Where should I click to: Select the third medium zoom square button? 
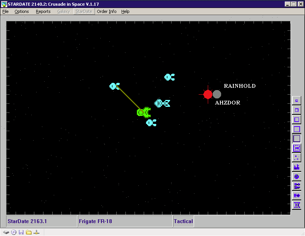297,120
